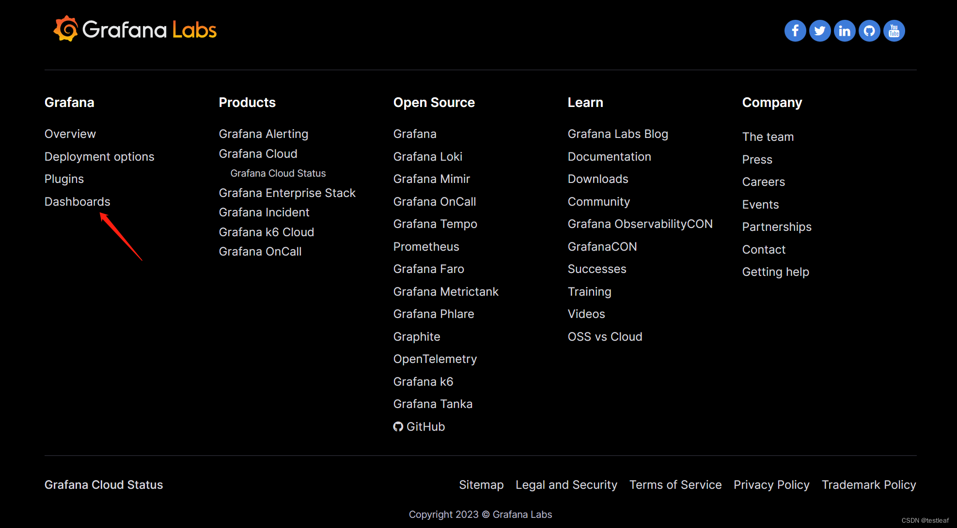This screenshot has height=528, width=957.
Task: Open Grafana Labs Blog link
Action: (618, 134)
